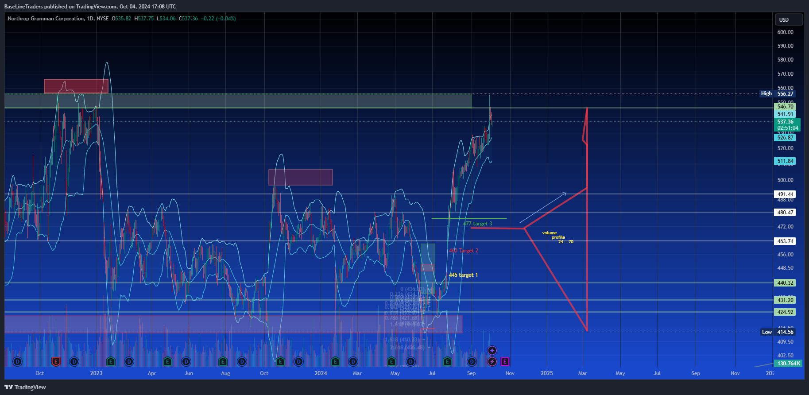Open the earnings E marker after Jul 2024
The height and width of the screenshot is (395, 809).
click(x=447, y=362)
